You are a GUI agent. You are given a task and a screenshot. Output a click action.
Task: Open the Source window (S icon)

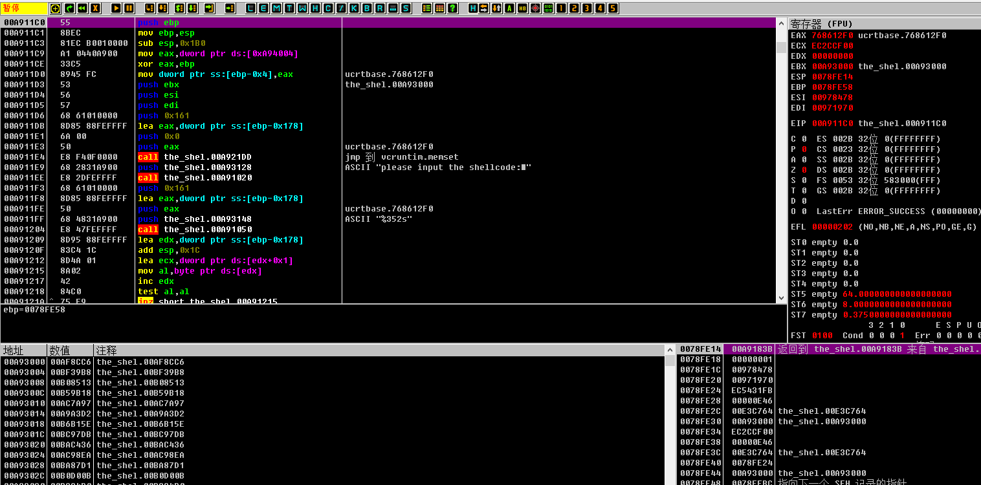pos(406,8)
